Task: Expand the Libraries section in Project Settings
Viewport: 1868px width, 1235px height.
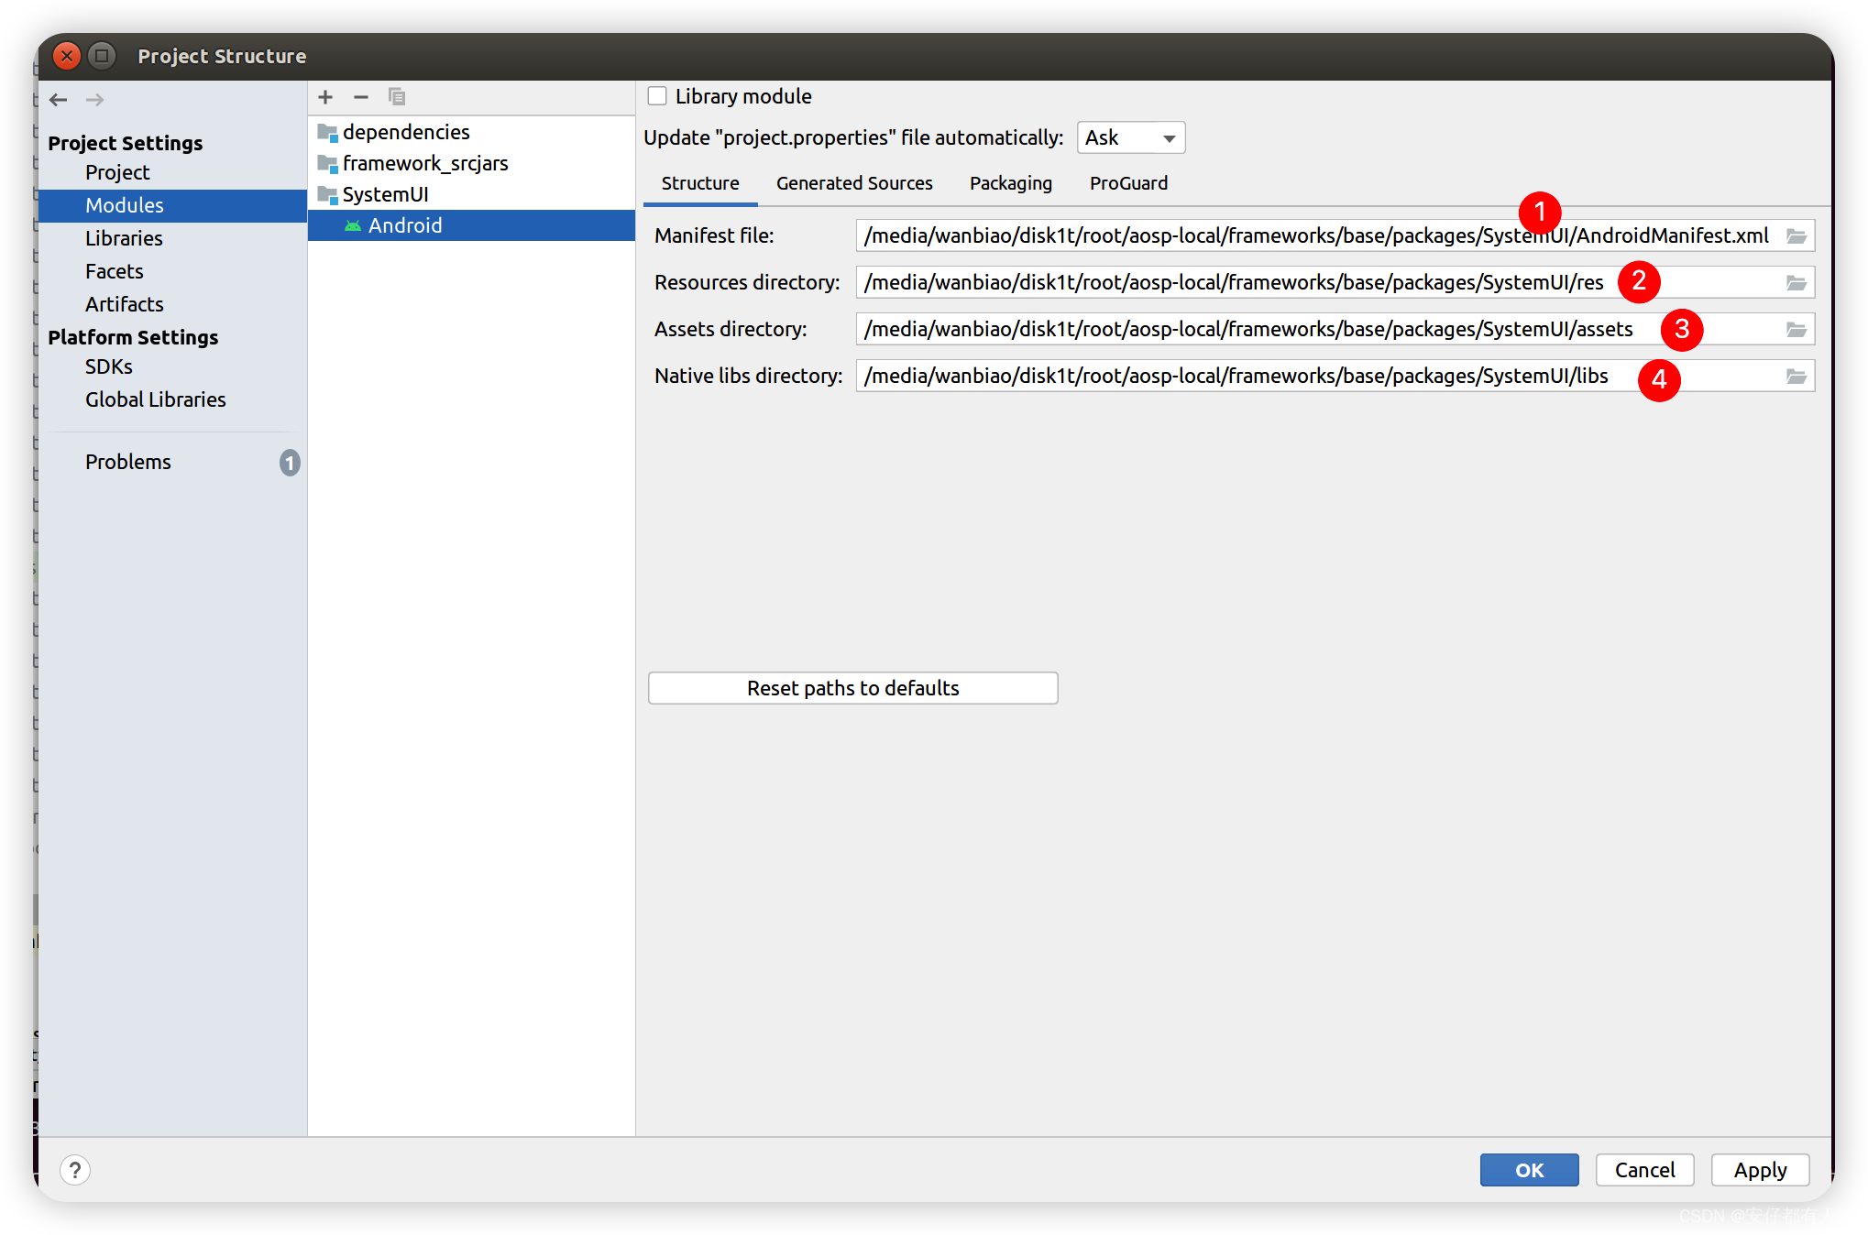Action: pos(121,235)
